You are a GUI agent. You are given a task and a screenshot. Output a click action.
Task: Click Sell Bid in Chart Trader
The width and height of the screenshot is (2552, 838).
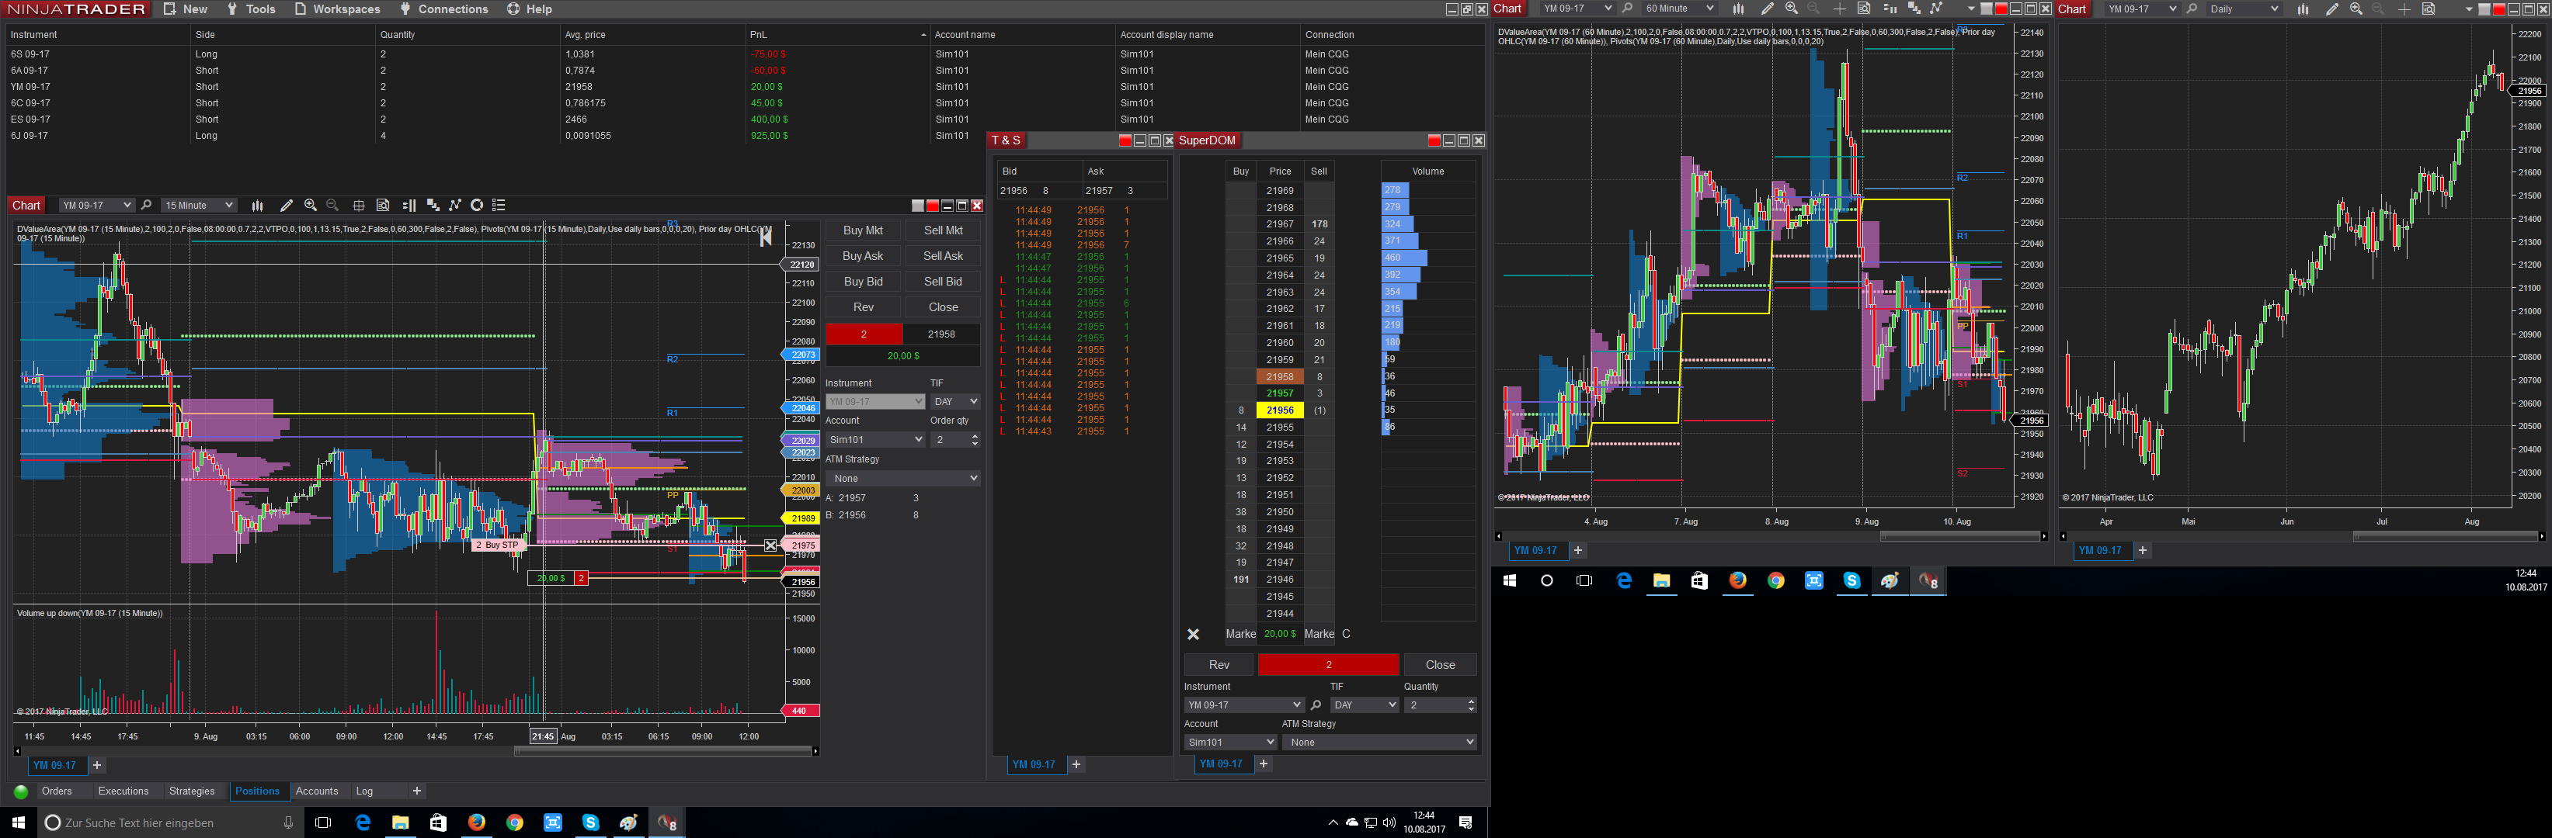click(x=943, y=282)
